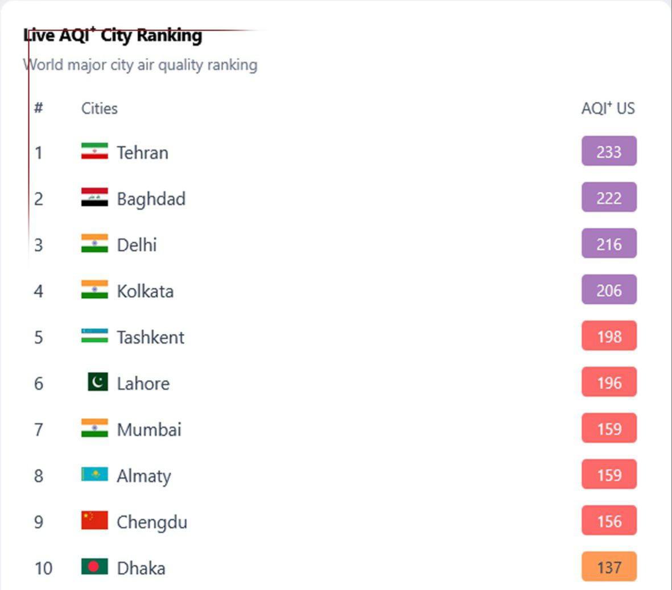Click the India flag next to Delhi
This screenshot has width=672, height=590.
click(94, 243)
